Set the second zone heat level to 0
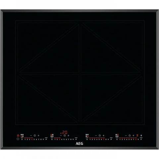This screenshot has height=159, width=159. [x=52, y=139]
